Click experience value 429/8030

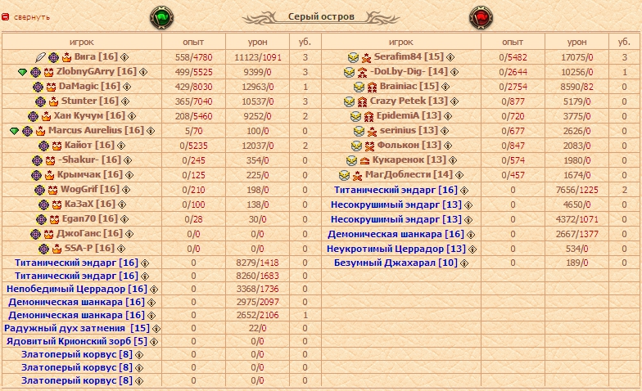point(193,87)
